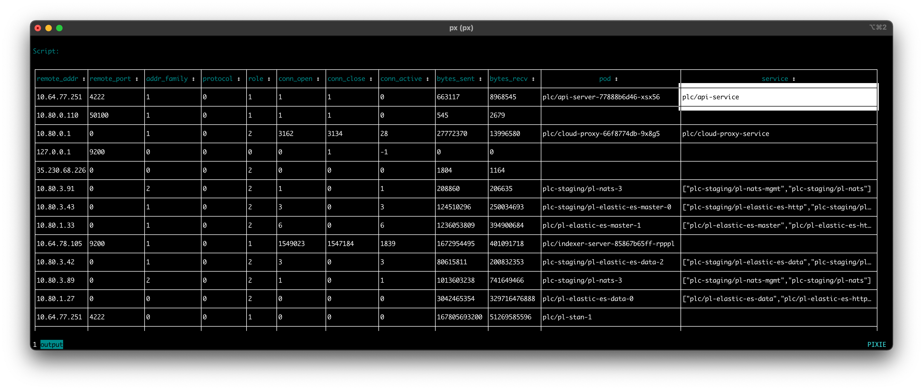Click sort arrows icon next to remote_addr

(84, 79)
